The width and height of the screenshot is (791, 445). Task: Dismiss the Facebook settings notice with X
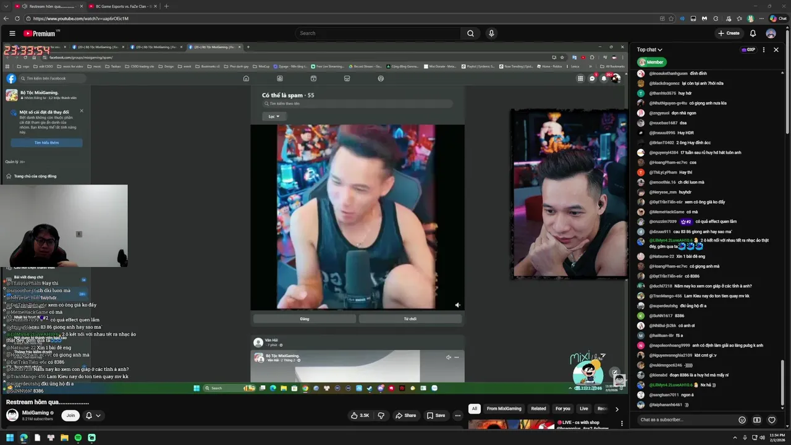pos(82,111)
